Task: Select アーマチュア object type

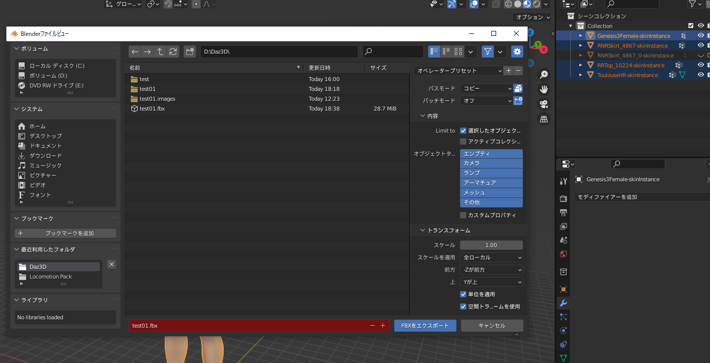Action: 491,183
